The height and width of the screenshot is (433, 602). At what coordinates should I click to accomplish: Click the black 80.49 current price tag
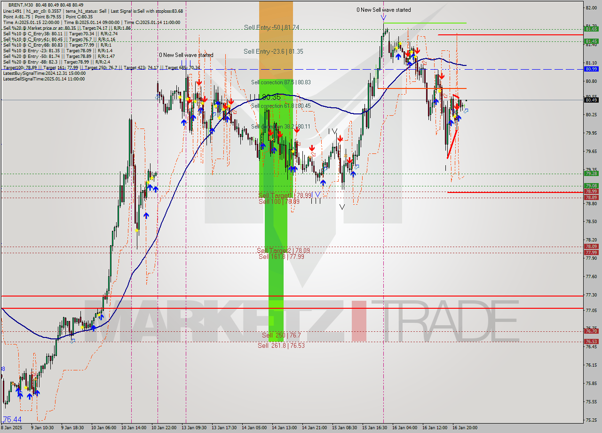(x=591, y=100)
